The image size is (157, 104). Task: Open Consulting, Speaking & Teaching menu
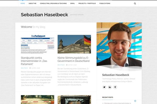[x=53, y=3]
